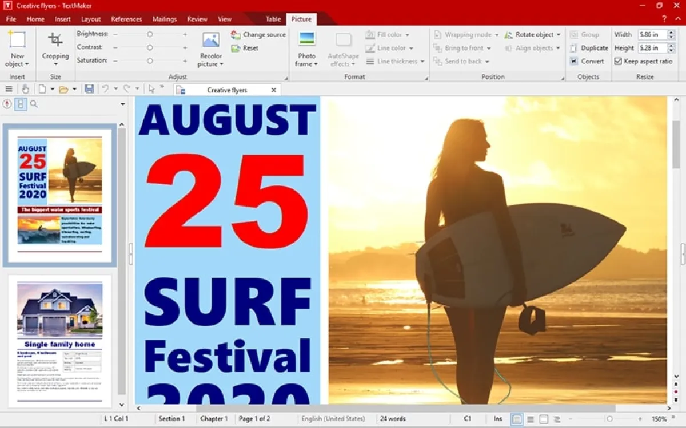Viewport: 686px width, 428px height.
Task: Switch to continuous view mode in status bar
Action: click(531, 419)
